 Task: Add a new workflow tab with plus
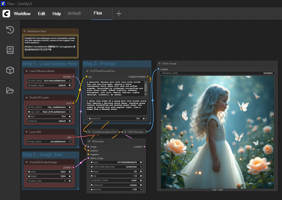tap(119, 14)
